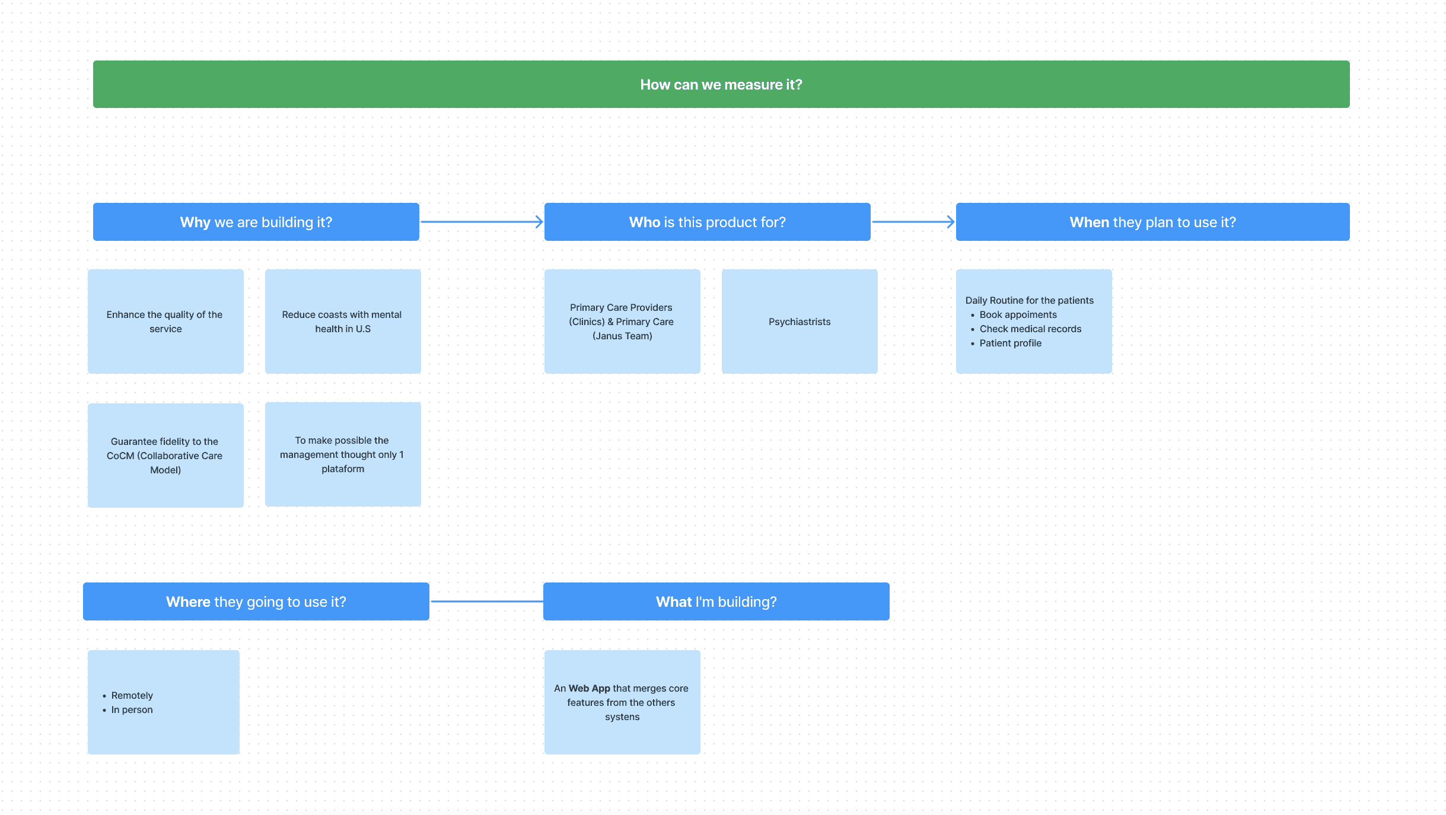Screen dimensions: 1446x815
Task: Select the connector line between Where and What
Action: pyautogui.click(x=486, y=601)
